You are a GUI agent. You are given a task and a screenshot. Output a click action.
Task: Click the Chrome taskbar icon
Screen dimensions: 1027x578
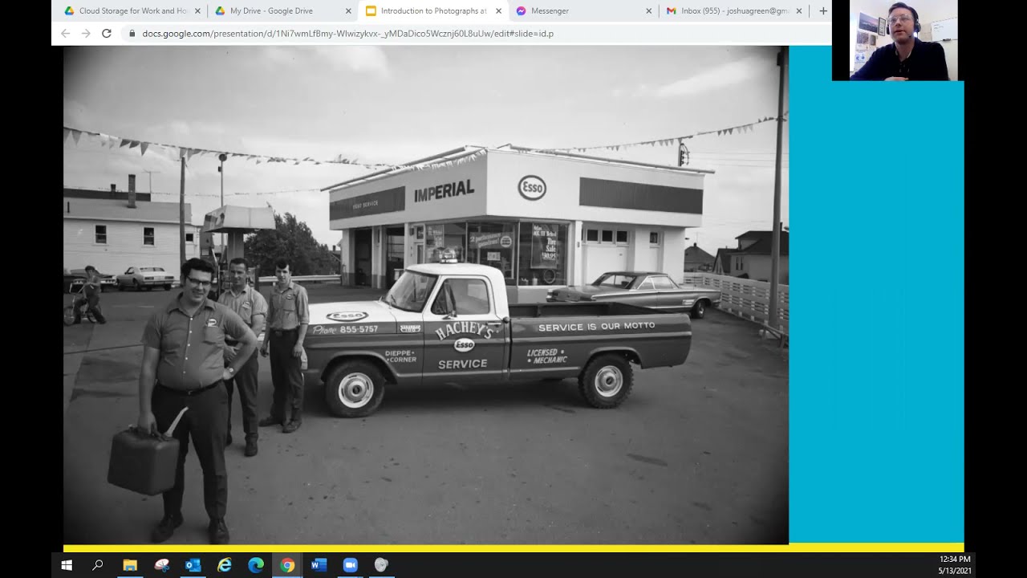(x=287, y=565)
